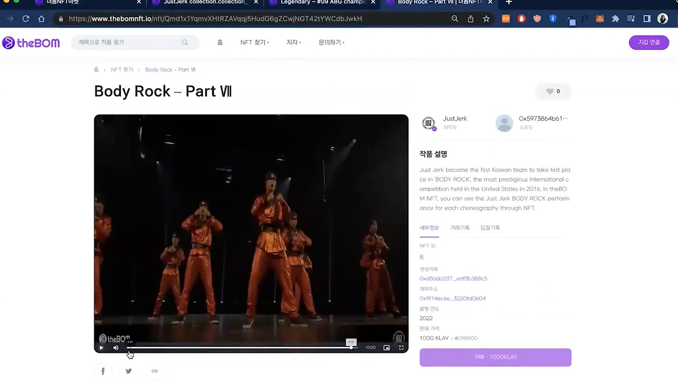Image resolution: width=678 pixels, height=382 pixels.
Task: Open the pink shield extension
Action: [537, 19]
